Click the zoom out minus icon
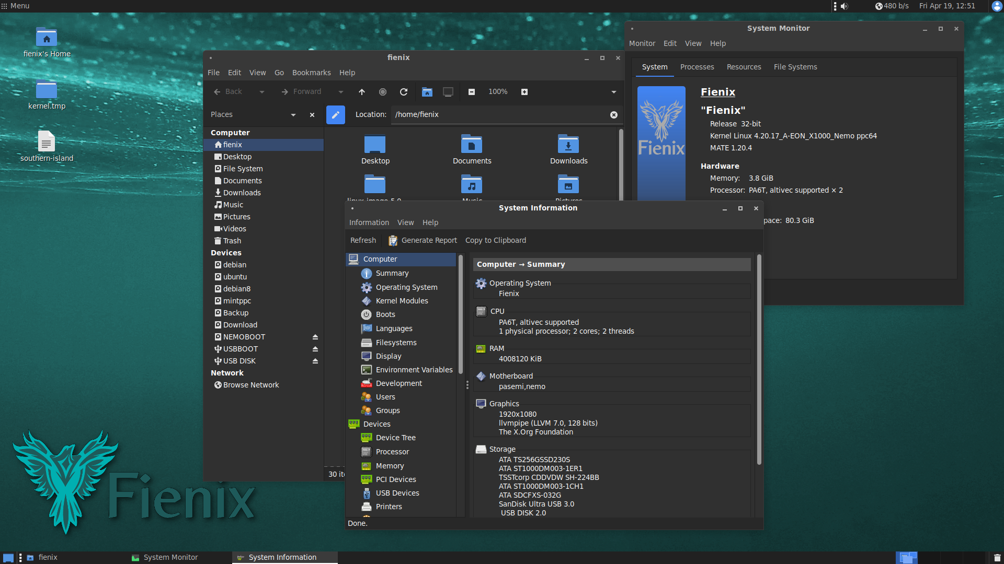The width and height of the screenshot is (1004, 564). click(x=471, y=92)
